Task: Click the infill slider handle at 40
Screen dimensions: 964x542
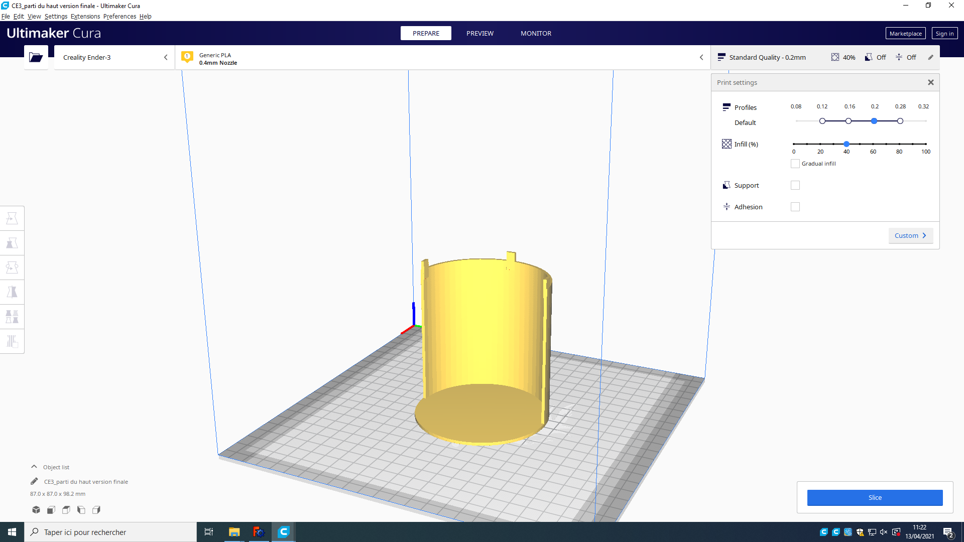Action: click(847, 144)
